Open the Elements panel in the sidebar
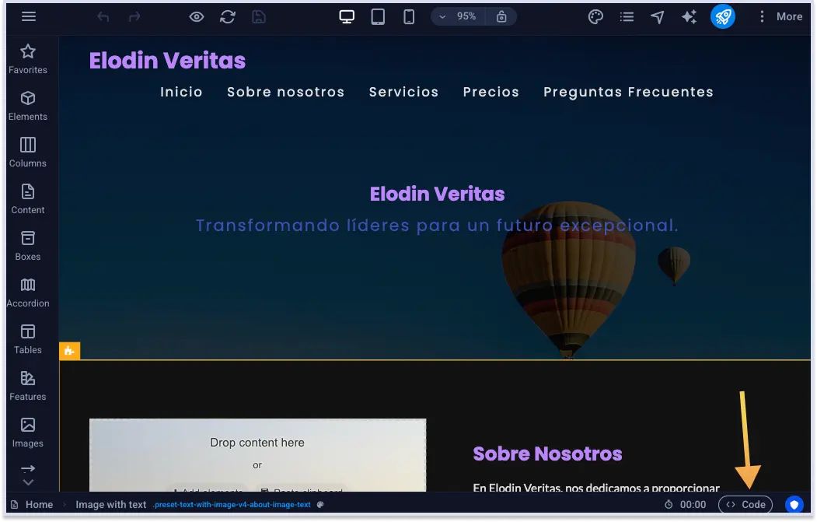This screenshot has width=817, height=522. (x=28, y=105)
